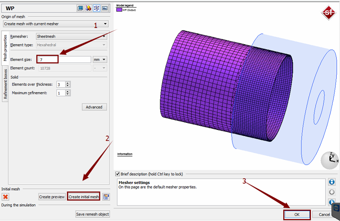Click the Maximum refinement value field

pos(61,93)
